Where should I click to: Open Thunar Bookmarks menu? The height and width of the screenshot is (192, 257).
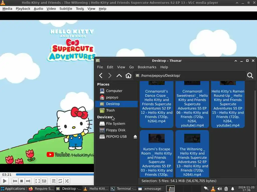[147, 67]
